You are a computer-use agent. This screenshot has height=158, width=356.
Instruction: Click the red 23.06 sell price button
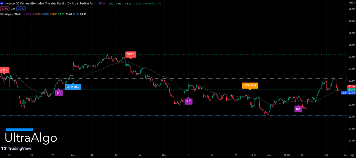[x=4, y=9]
